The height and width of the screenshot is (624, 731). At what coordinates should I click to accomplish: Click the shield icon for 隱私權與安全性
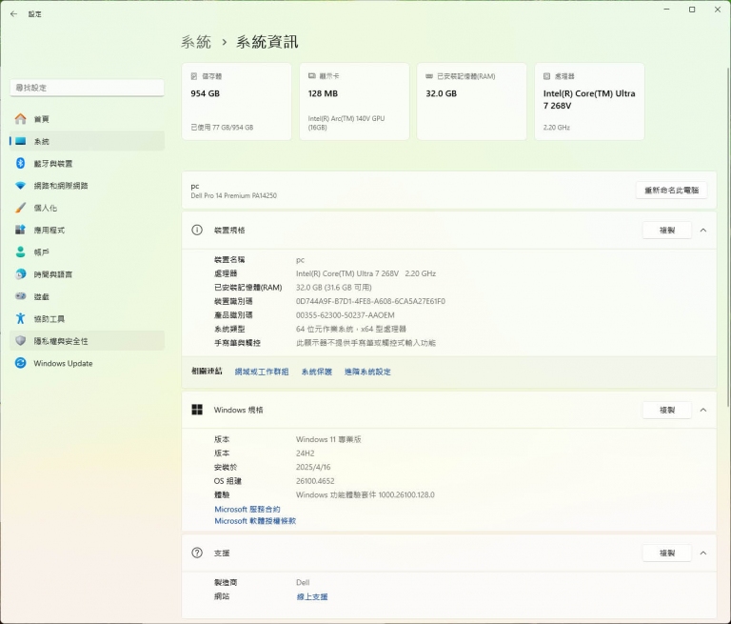21,341
